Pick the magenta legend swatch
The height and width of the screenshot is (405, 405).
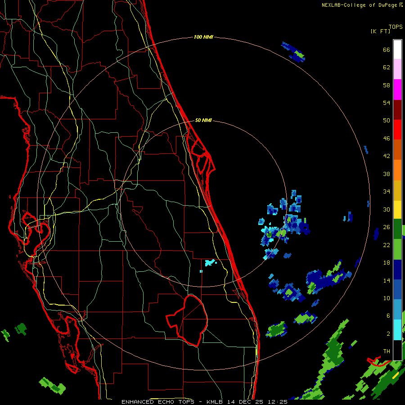(x=397, y=90)
